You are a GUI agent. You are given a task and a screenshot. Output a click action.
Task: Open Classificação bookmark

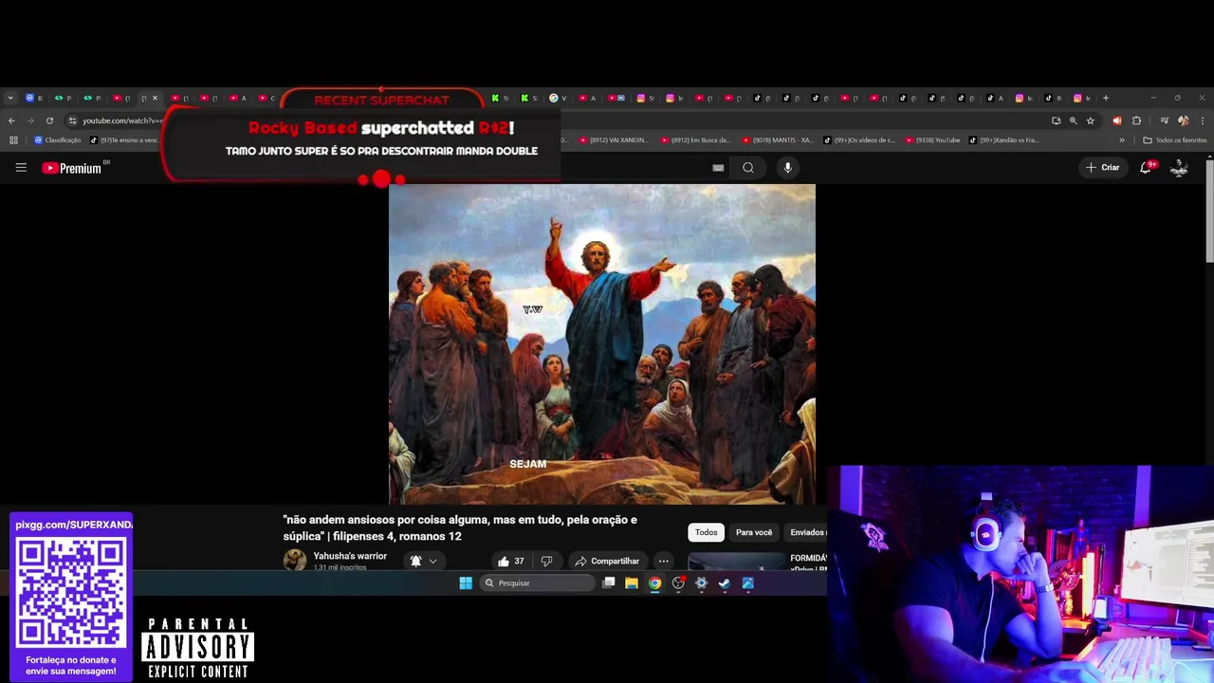(x=57, y=140)
